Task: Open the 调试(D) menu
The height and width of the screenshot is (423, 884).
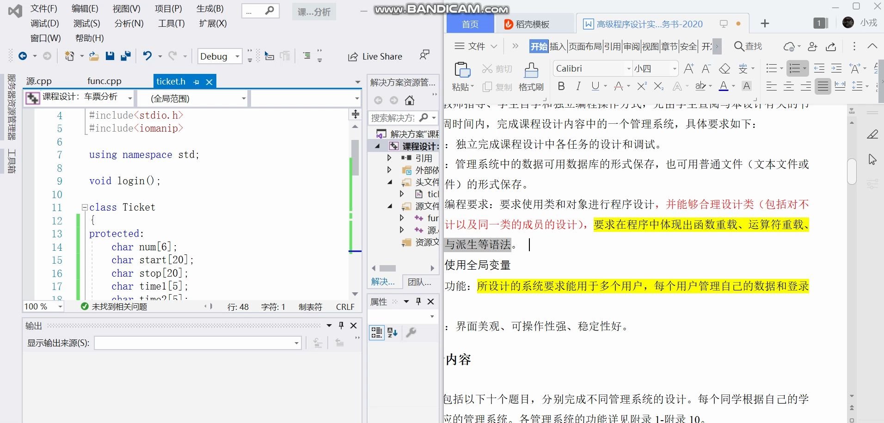Action: pyautogui.click(x=45, y=24)
